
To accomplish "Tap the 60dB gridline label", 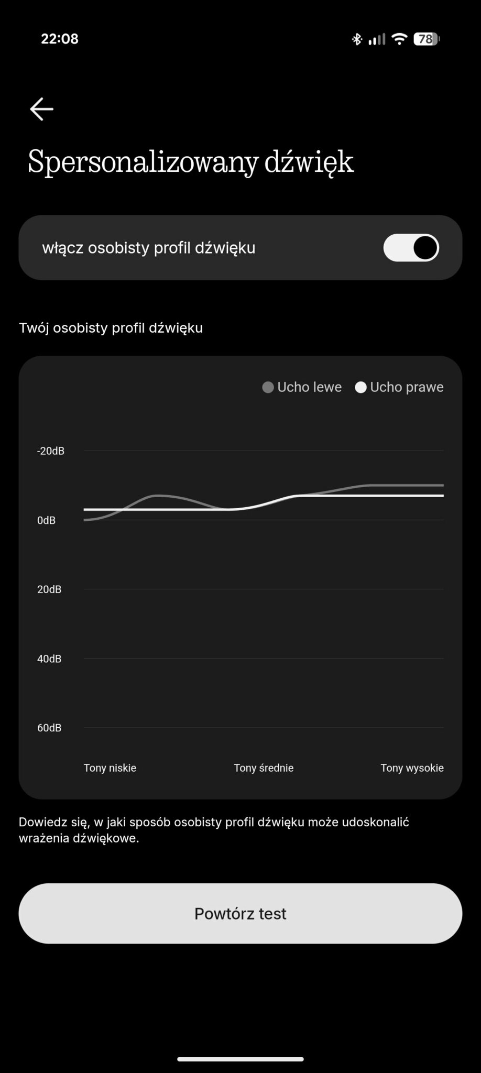I will pyautogui.click(x=49, y=728).
